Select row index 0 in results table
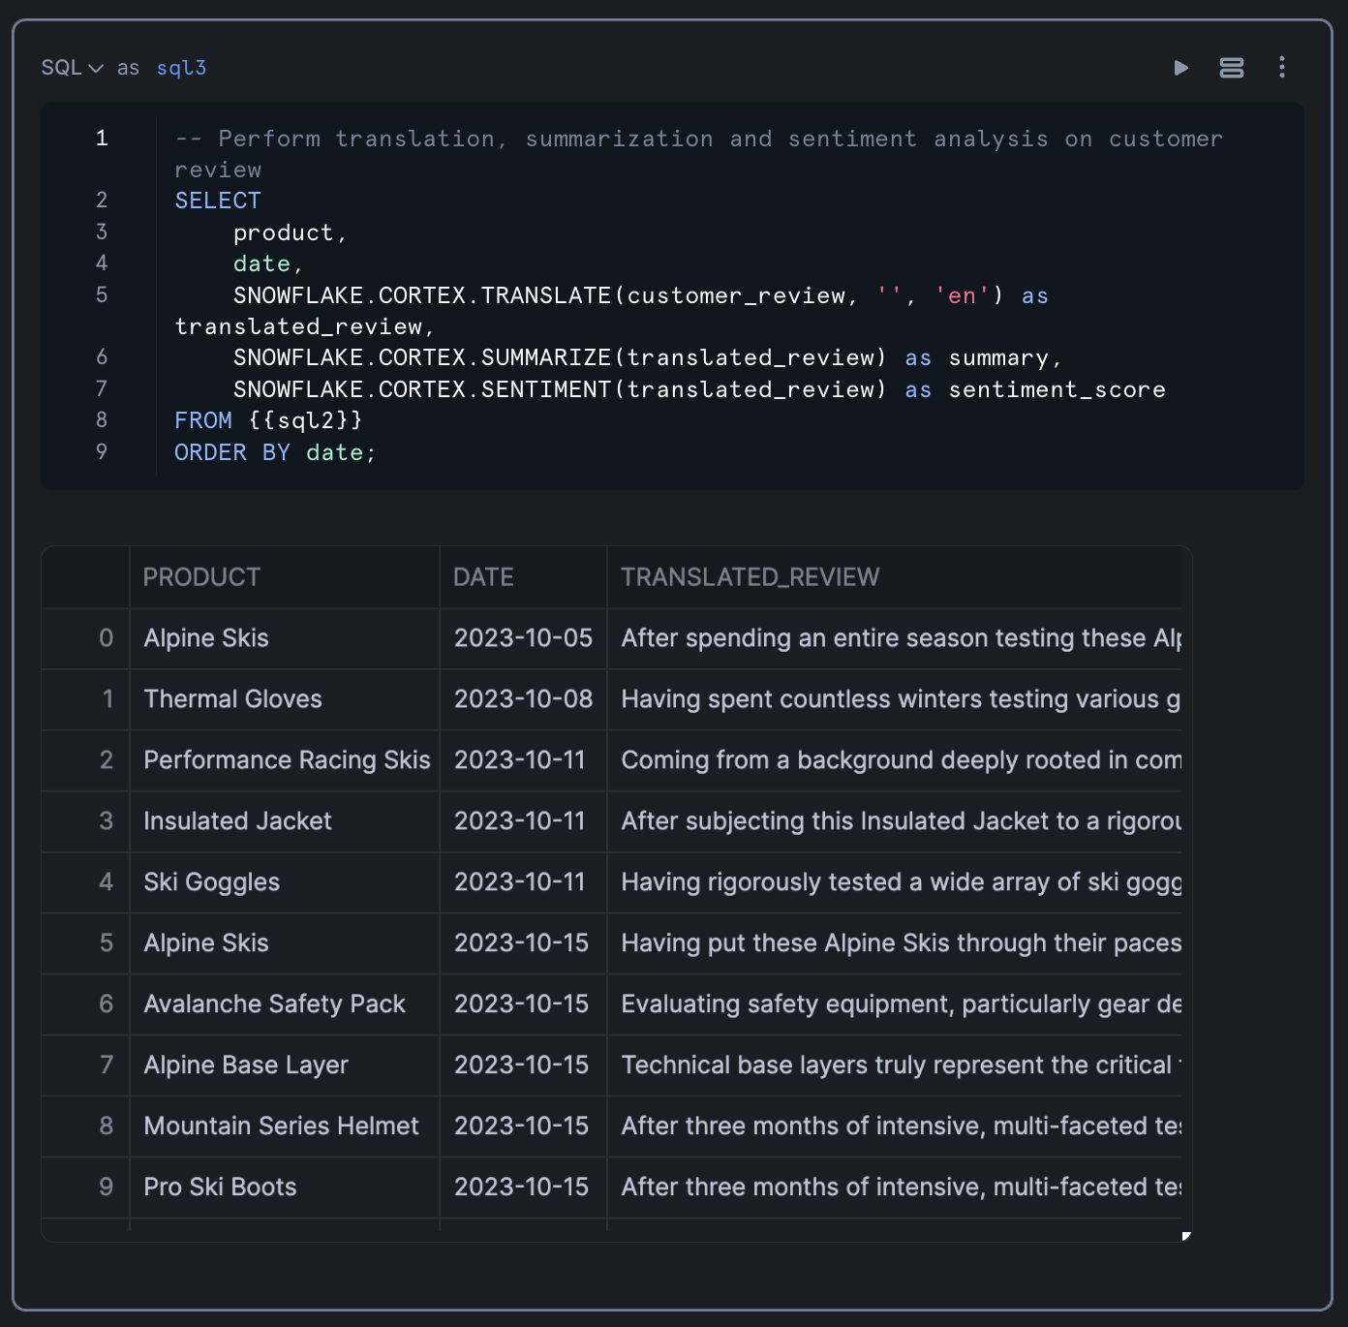This screenshot has height=1327, width=1348. 106,638
